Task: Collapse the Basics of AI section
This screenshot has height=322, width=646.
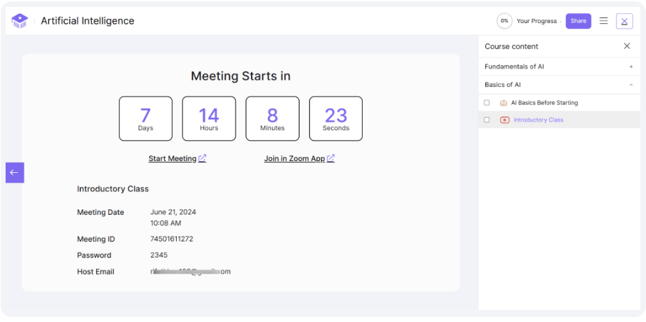Action: coord(631,85)
